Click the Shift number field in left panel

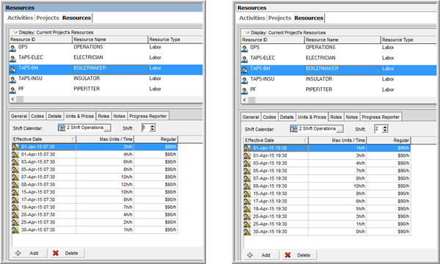[x=146, y=128]
